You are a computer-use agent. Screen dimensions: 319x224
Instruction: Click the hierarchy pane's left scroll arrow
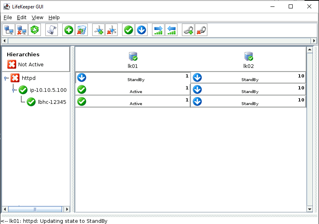click(5, 209)
